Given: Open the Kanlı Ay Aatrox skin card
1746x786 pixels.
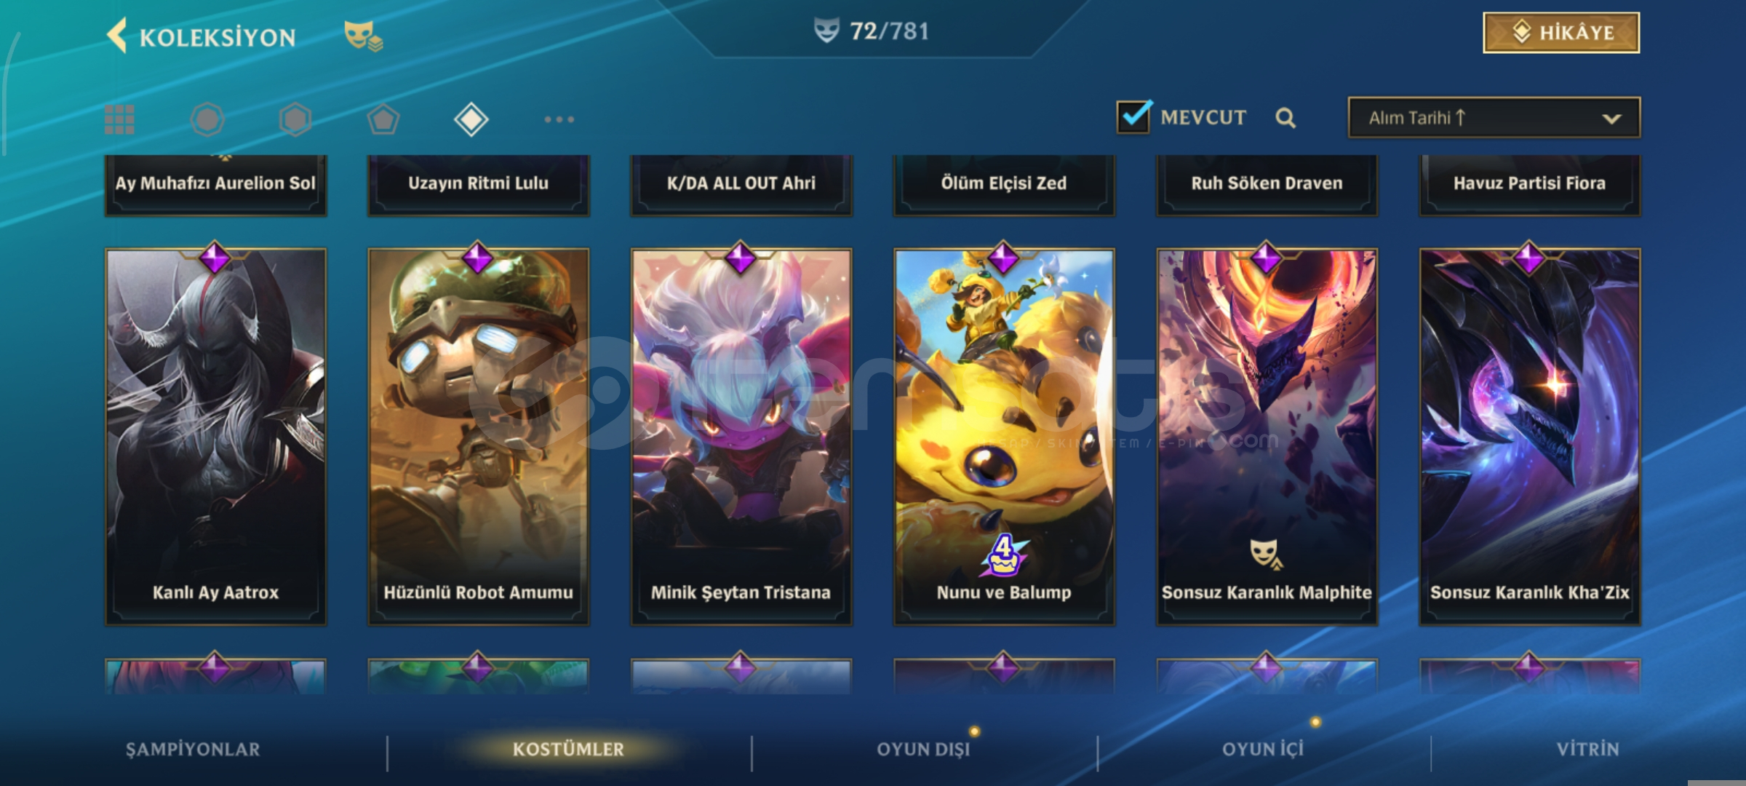Looking at the screenshot, I should [x=216, y=437].
